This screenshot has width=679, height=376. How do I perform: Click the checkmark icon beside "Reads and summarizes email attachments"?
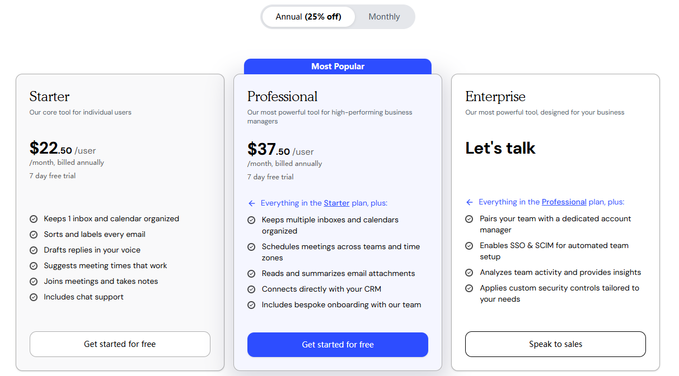(251, 273)
